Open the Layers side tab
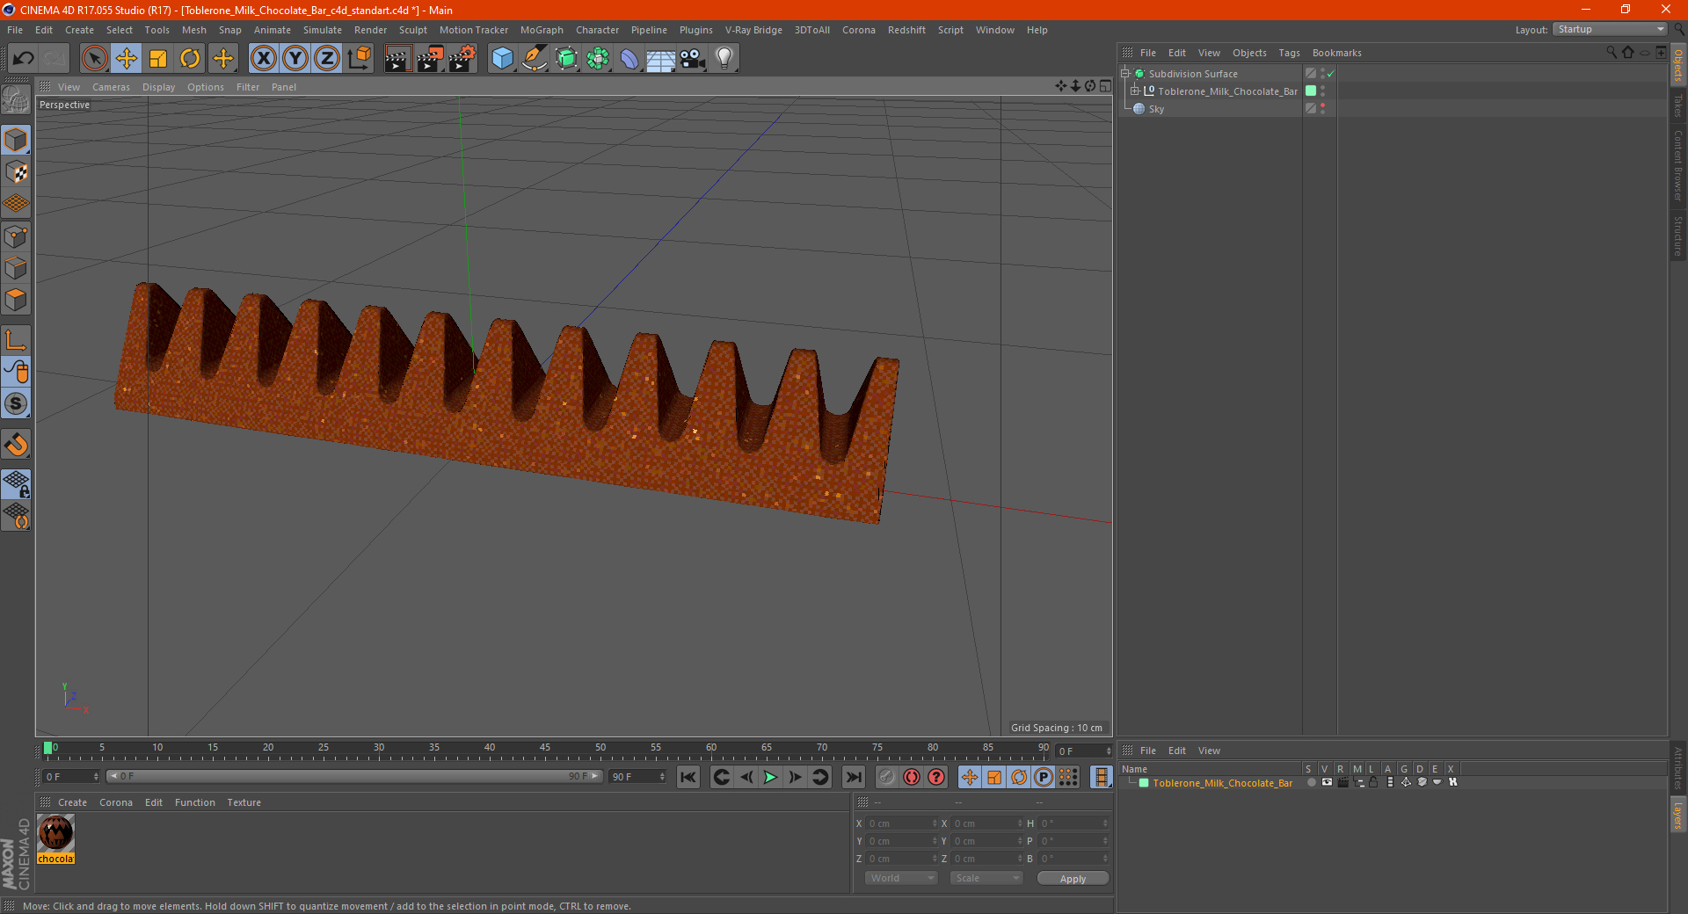This screenshot has height=914, width=1688. [1677, 815]
